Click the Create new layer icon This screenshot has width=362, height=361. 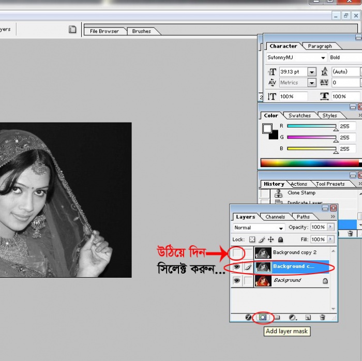pyautogui.click(x=308, y=317)
